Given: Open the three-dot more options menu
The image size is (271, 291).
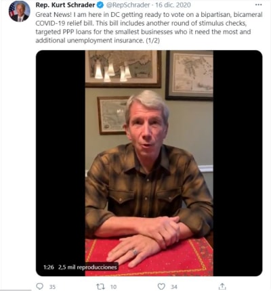Looking at the screenshot, I should [x=258, y=5].
